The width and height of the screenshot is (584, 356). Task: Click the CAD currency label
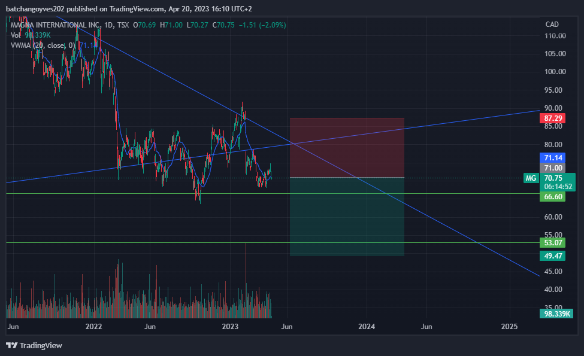[x=552, y=24]
